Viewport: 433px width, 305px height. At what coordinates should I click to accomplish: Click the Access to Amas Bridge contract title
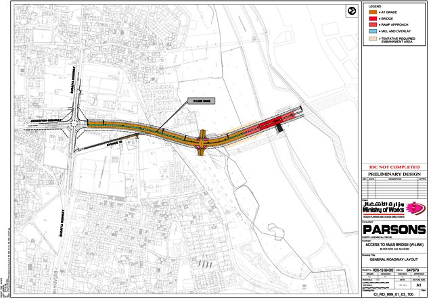click(393, 244)
